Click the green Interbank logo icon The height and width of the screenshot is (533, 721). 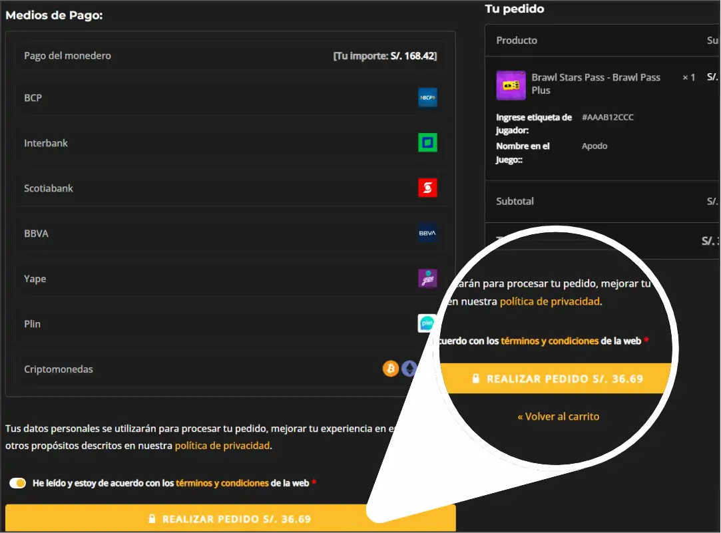427,142
